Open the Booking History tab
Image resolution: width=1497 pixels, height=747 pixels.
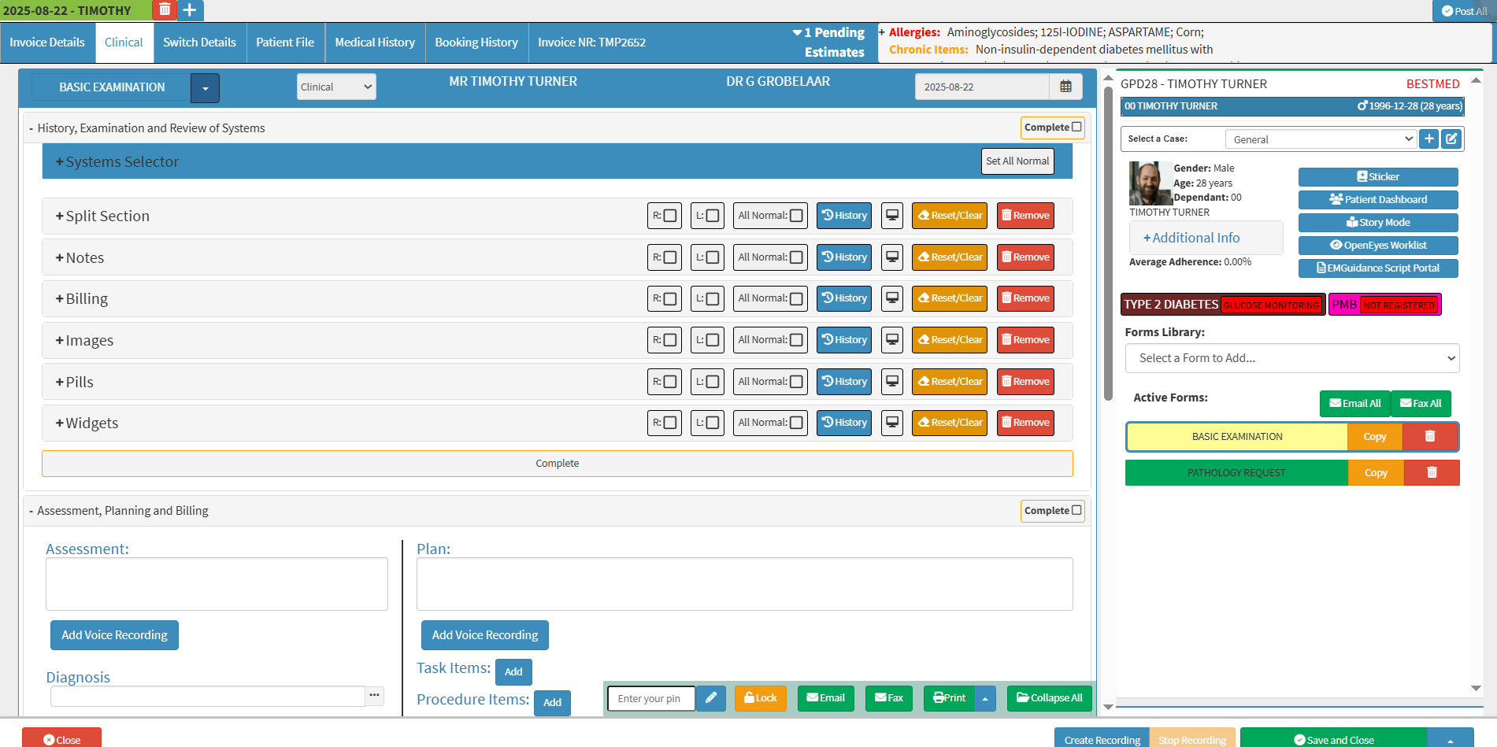click(476, 43)
